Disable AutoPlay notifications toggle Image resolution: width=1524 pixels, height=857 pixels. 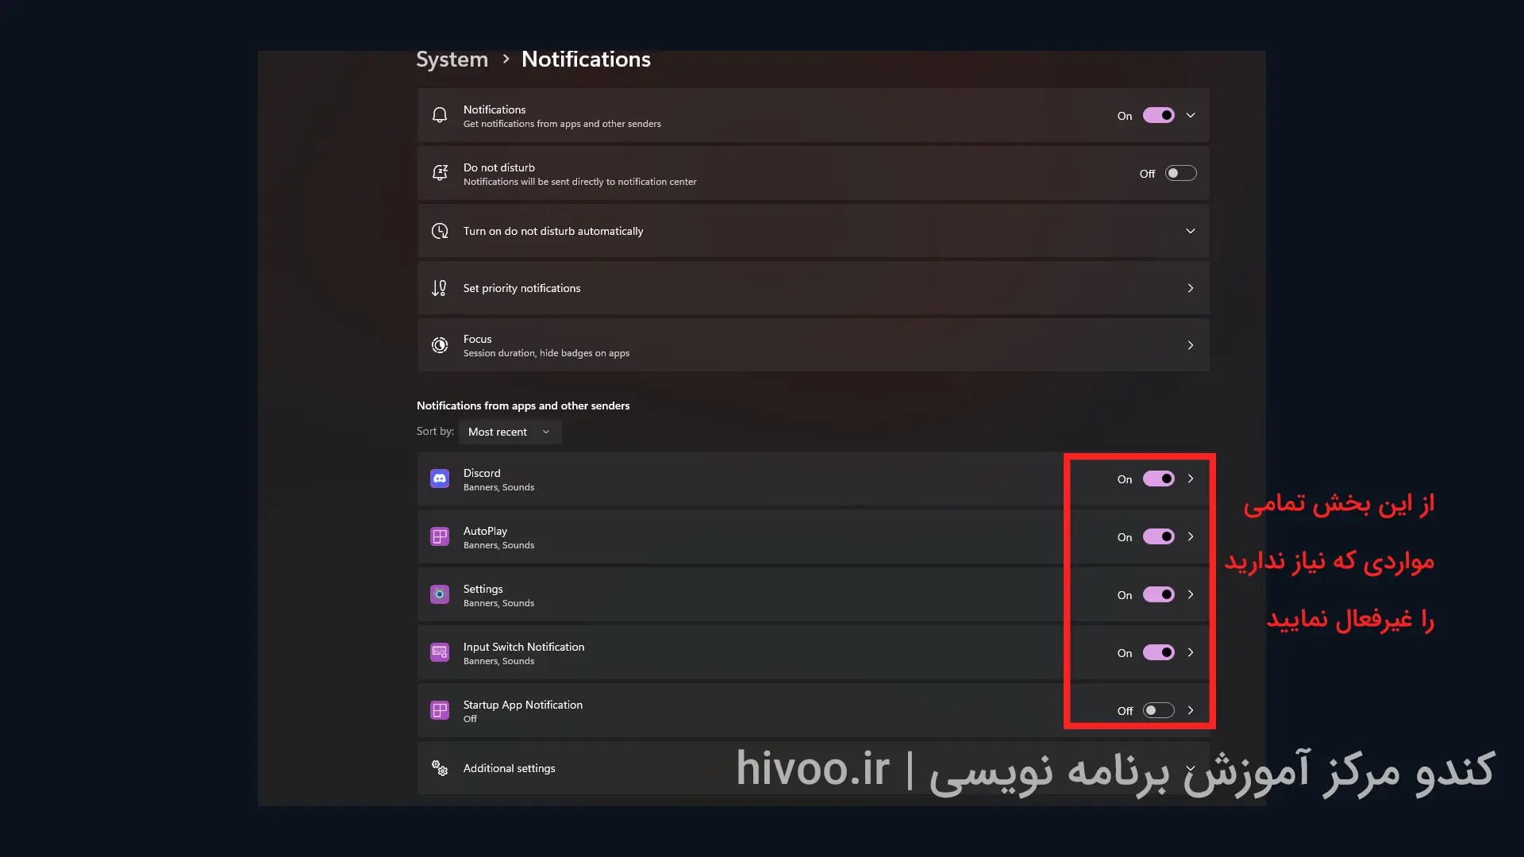pyautogui.click(x=1159, y=536)
